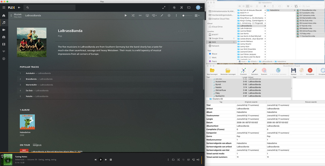Enter fullscreen with the Plex expand arrows icon
The image size is (325, 166).
coord(164,8)
